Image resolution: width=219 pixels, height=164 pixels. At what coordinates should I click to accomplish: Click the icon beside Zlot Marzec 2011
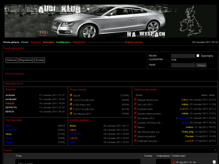[x=71, y=114]
